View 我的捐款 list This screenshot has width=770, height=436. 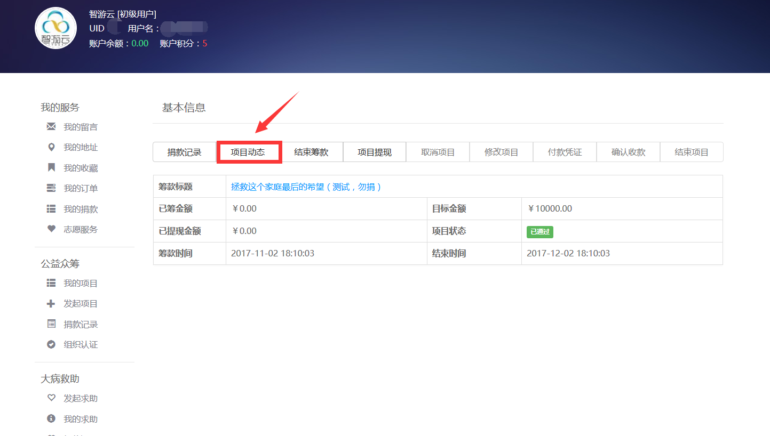click(81, 209)
